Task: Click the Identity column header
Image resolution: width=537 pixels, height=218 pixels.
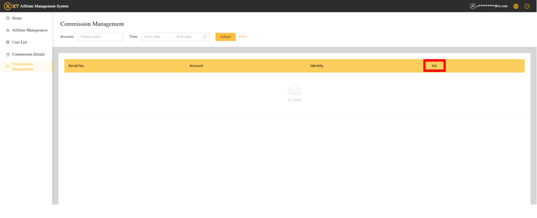Action: pos(317,66)
